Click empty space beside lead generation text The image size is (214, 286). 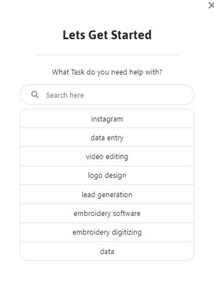coord(163,195)
